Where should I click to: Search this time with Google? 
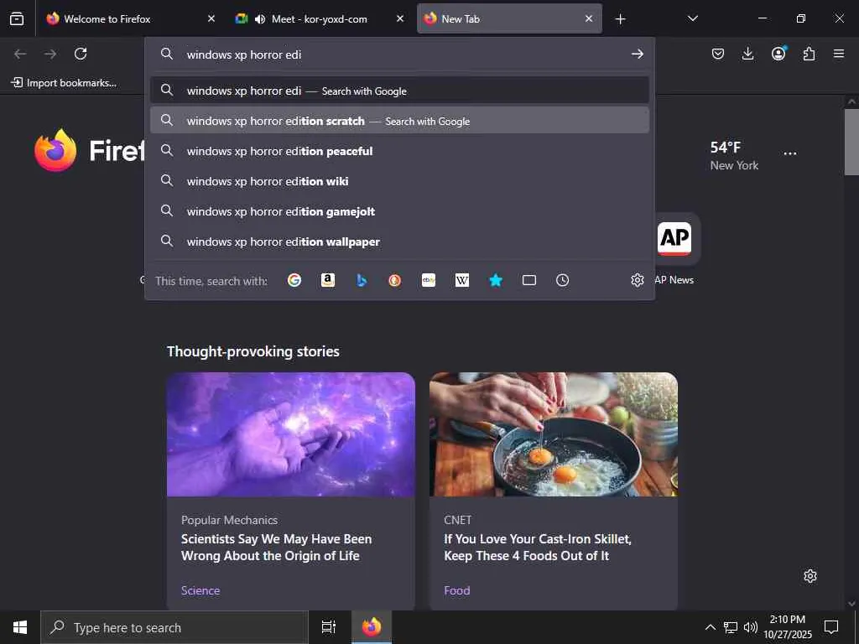(x=294, y=280)
